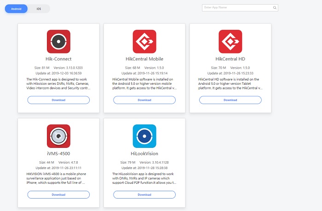
Task: Switch to the iOS tab
Action: 39,9
